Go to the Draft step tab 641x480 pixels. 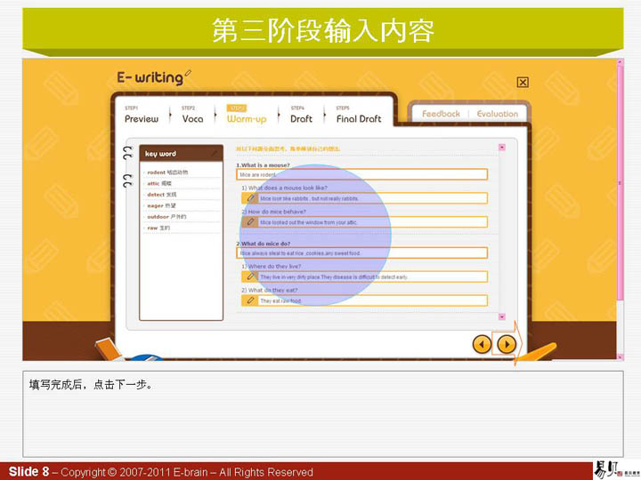(x=301, y=117)
